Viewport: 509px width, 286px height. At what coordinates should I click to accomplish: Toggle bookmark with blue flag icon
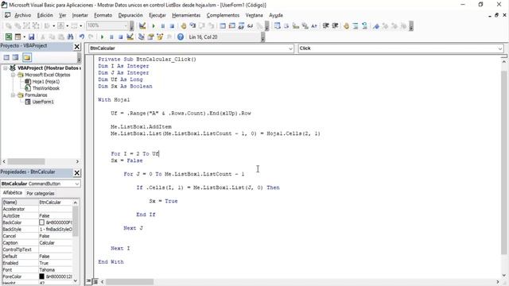(376, 26)
